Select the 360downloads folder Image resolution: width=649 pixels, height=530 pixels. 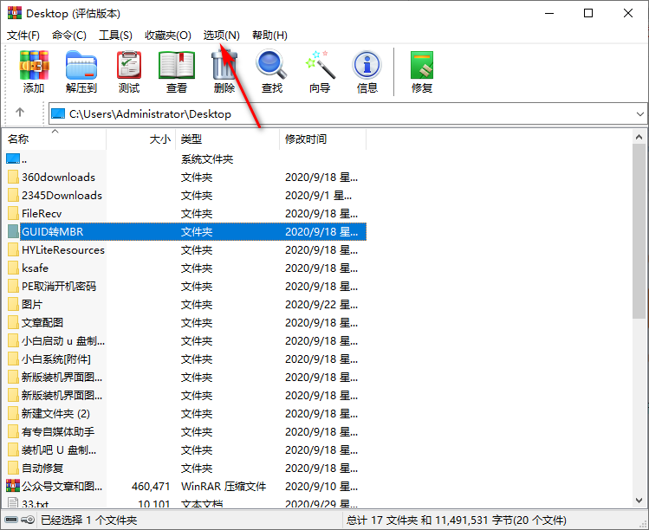58,178
